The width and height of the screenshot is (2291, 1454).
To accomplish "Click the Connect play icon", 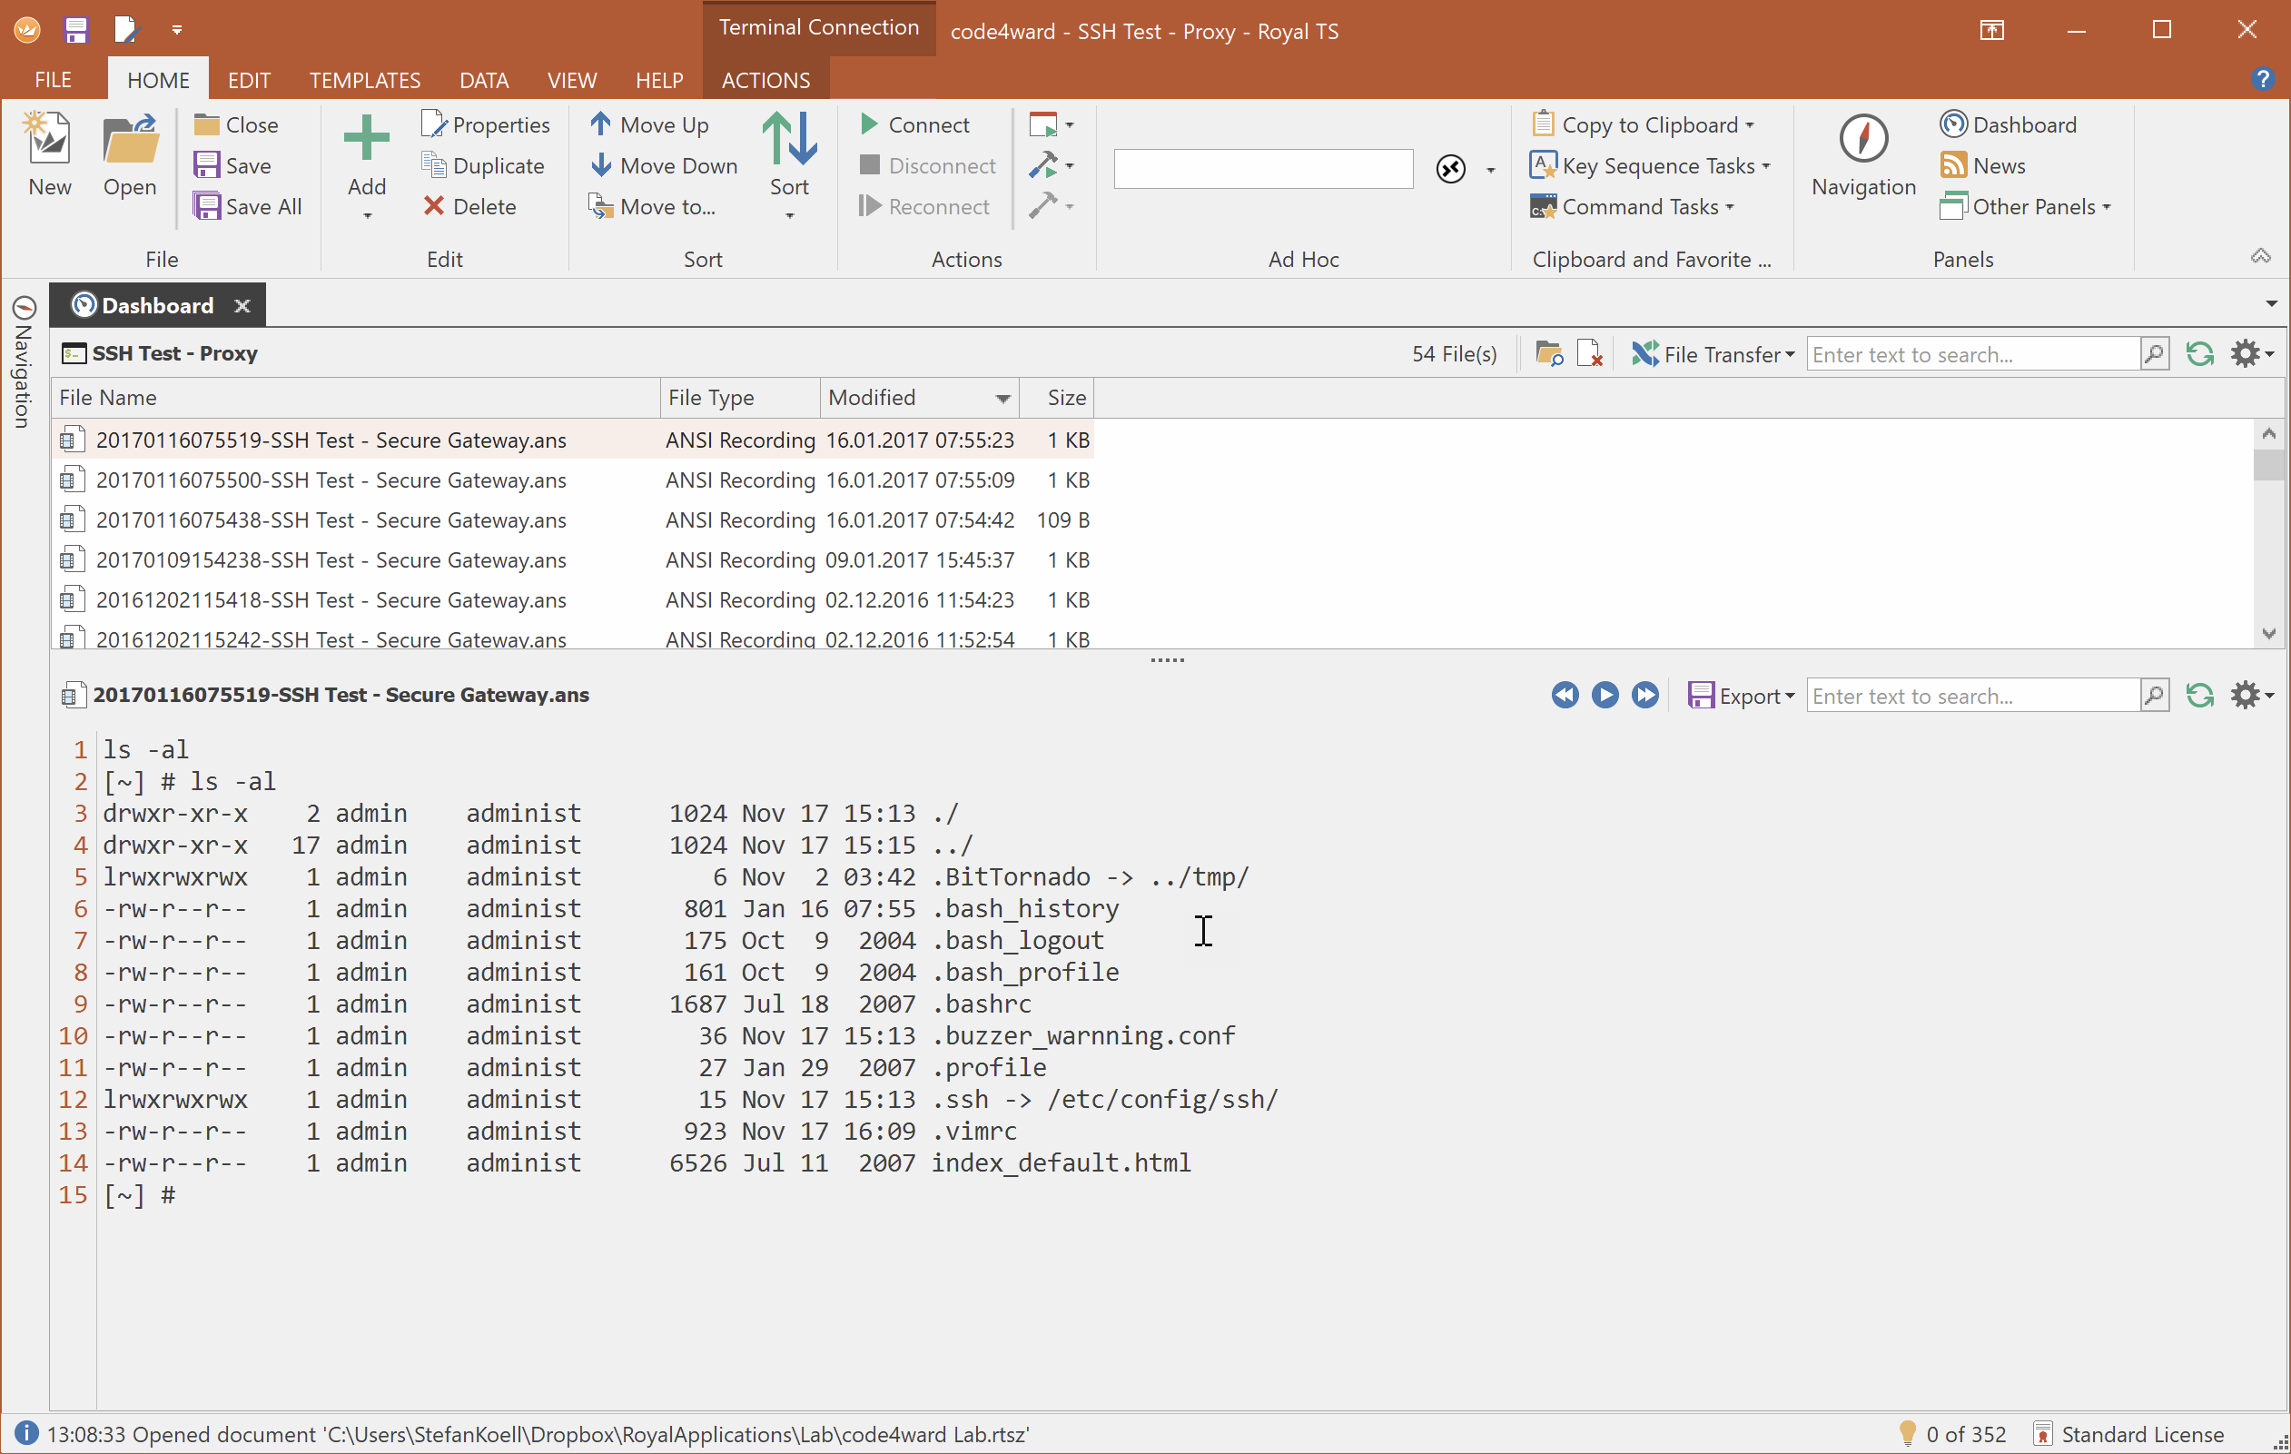I will 869,124.
